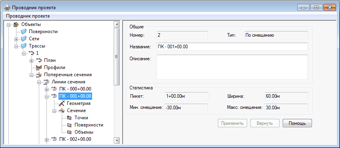Maximize the Проводник проекта window

click(316, 7)
